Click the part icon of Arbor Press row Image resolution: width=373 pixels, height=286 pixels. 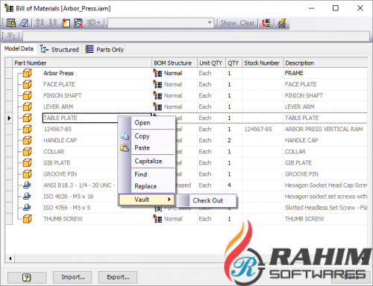click(27, 73)
